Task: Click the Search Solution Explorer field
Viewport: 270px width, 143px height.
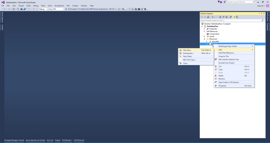Action: click(231, 20)
